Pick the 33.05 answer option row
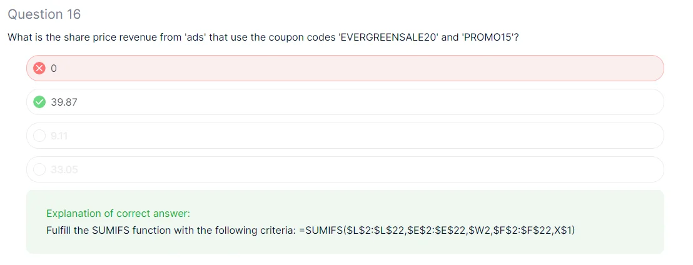 pos(344,169)
